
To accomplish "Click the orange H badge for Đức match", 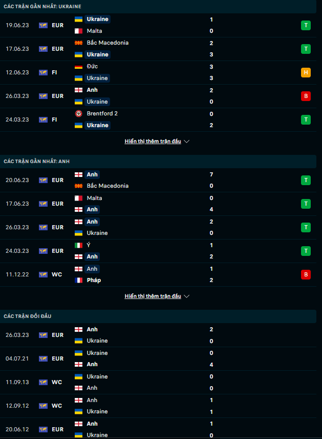I will (x=306, y=72).
